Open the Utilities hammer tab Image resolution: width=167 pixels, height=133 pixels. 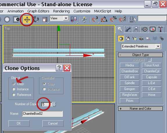[x=161, y=29]
